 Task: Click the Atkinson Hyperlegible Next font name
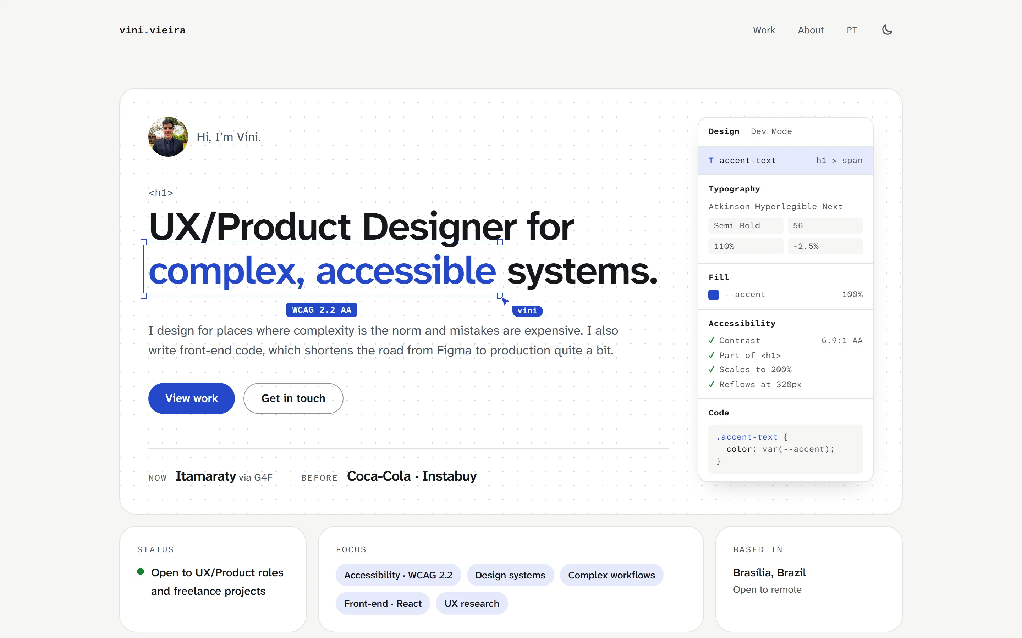click(775, 206)
